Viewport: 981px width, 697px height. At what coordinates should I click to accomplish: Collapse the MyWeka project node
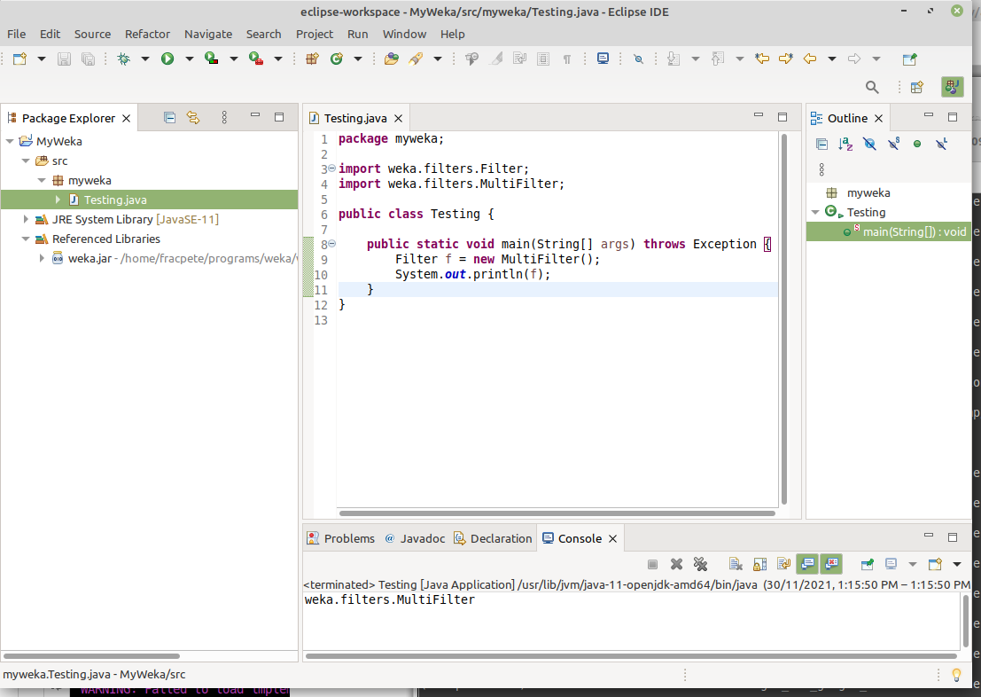(x=10, y=142)
